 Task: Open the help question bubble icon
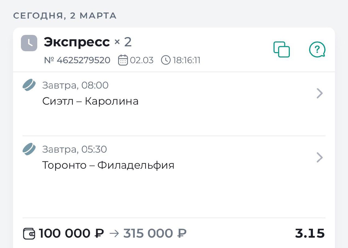317,50
